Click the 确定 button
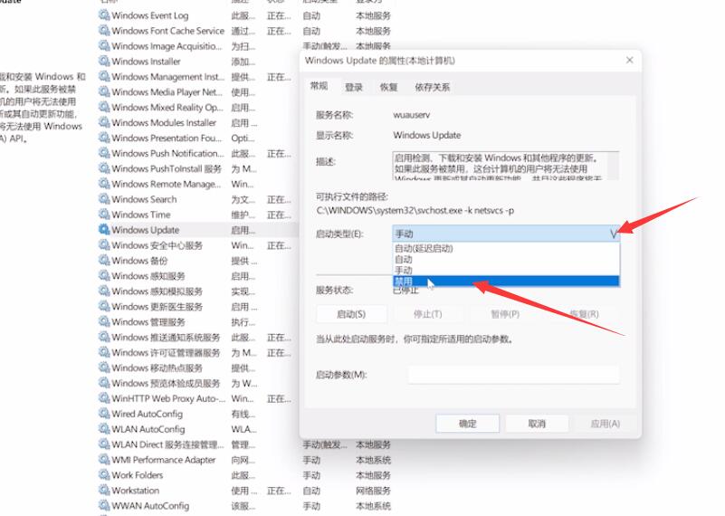The height and width of the screenshot is (516, 725). tap(467, 424)
